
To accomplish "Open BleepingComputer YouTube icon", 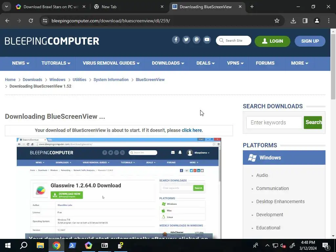I will tap(207, 40).
